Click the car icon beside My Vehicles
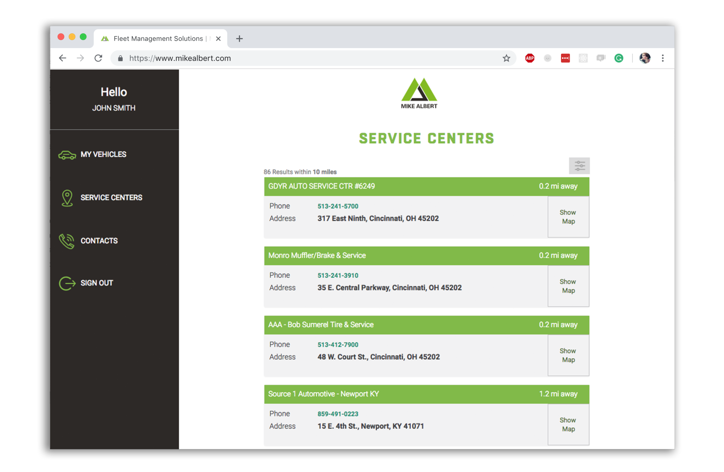Image resolution: width=724 pixels, height=472 pixels. coord(67,155)
